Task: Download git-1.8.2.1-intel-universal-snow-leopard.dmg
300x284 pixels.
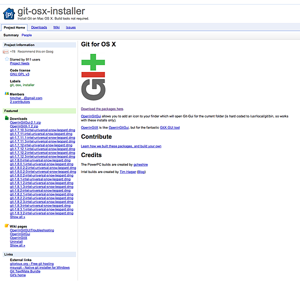Action: [x=41, y=194]
